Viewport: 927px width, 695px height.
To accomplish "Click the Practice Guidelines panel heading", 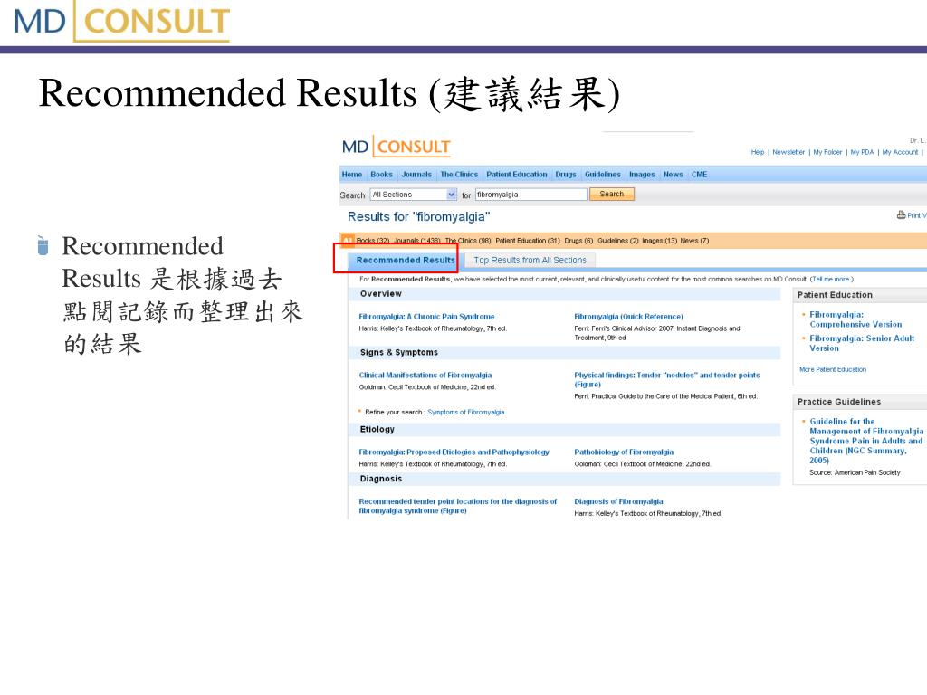I will 839,402.
